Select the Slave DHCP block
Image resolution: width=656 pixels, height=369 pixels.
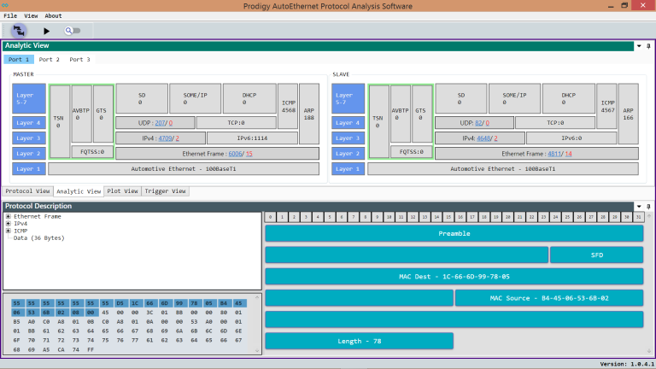click(569, 99)
